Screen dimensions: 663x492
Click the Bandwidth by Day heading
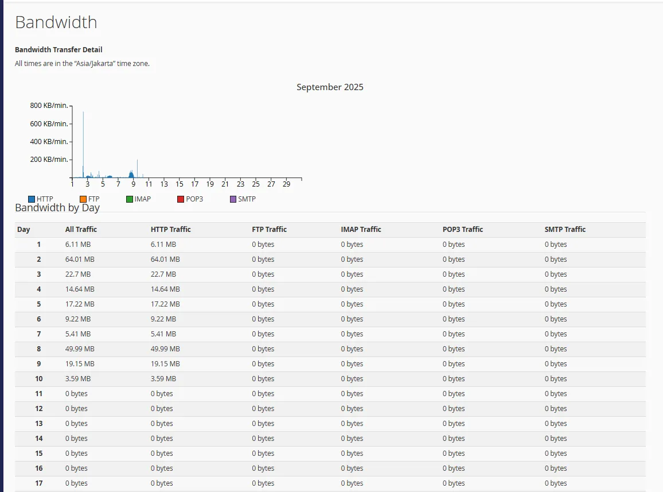click(x=57, y=208)
